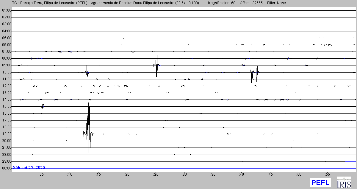
Task: Click the :30 minute axis label
Action: click(x=184, y=174)
